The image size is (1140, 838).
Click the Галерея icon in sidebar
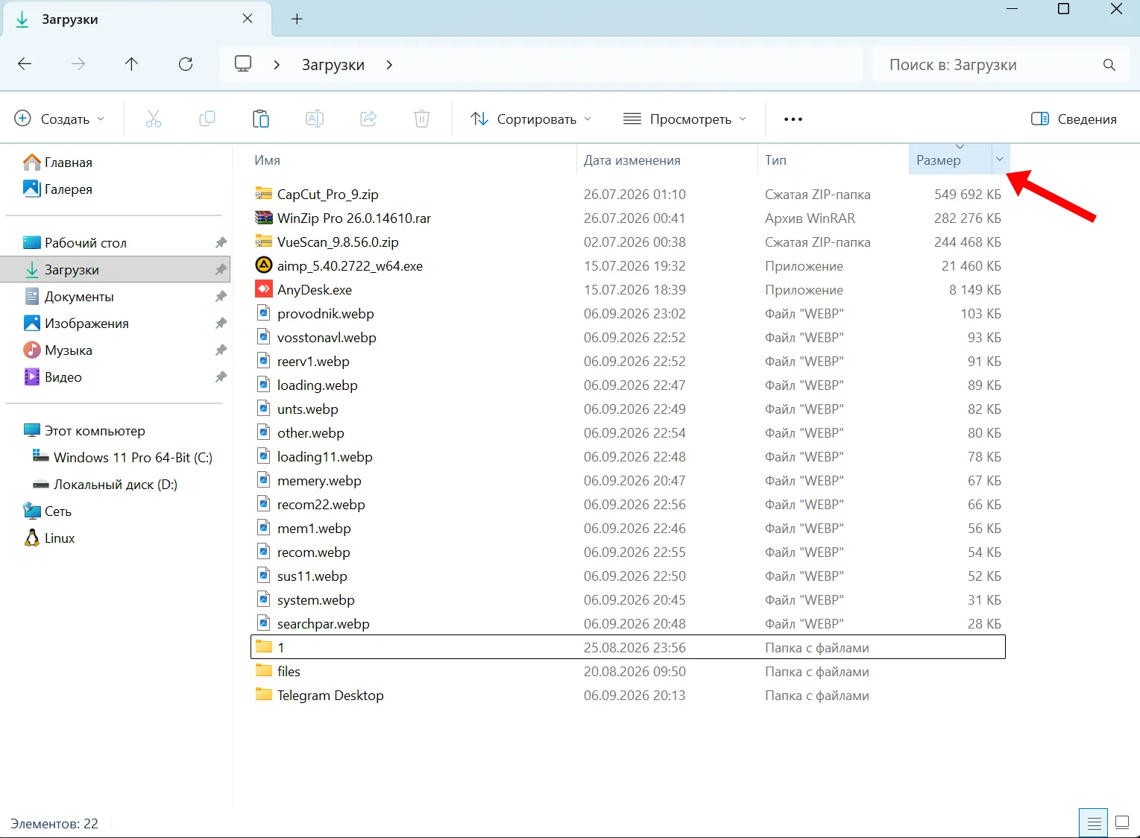click(32, 189)
